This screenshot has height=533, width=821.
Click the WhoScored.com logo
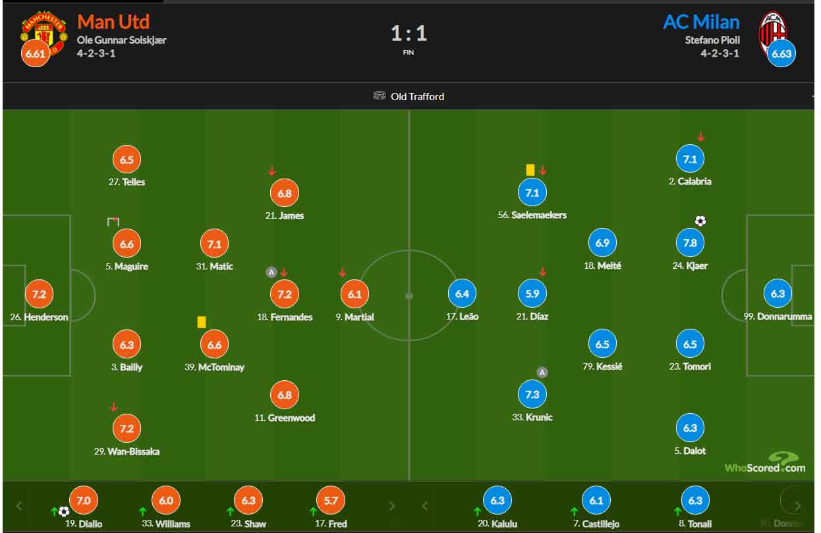tap(765, 463)
